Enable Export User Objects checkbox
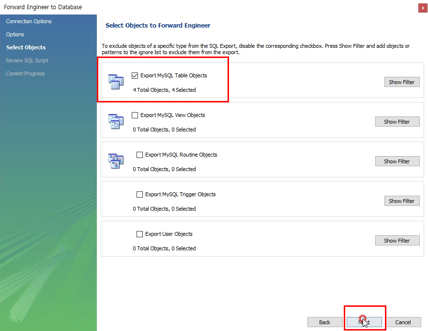This screenshot has width=428, height=331. [139, 234]
